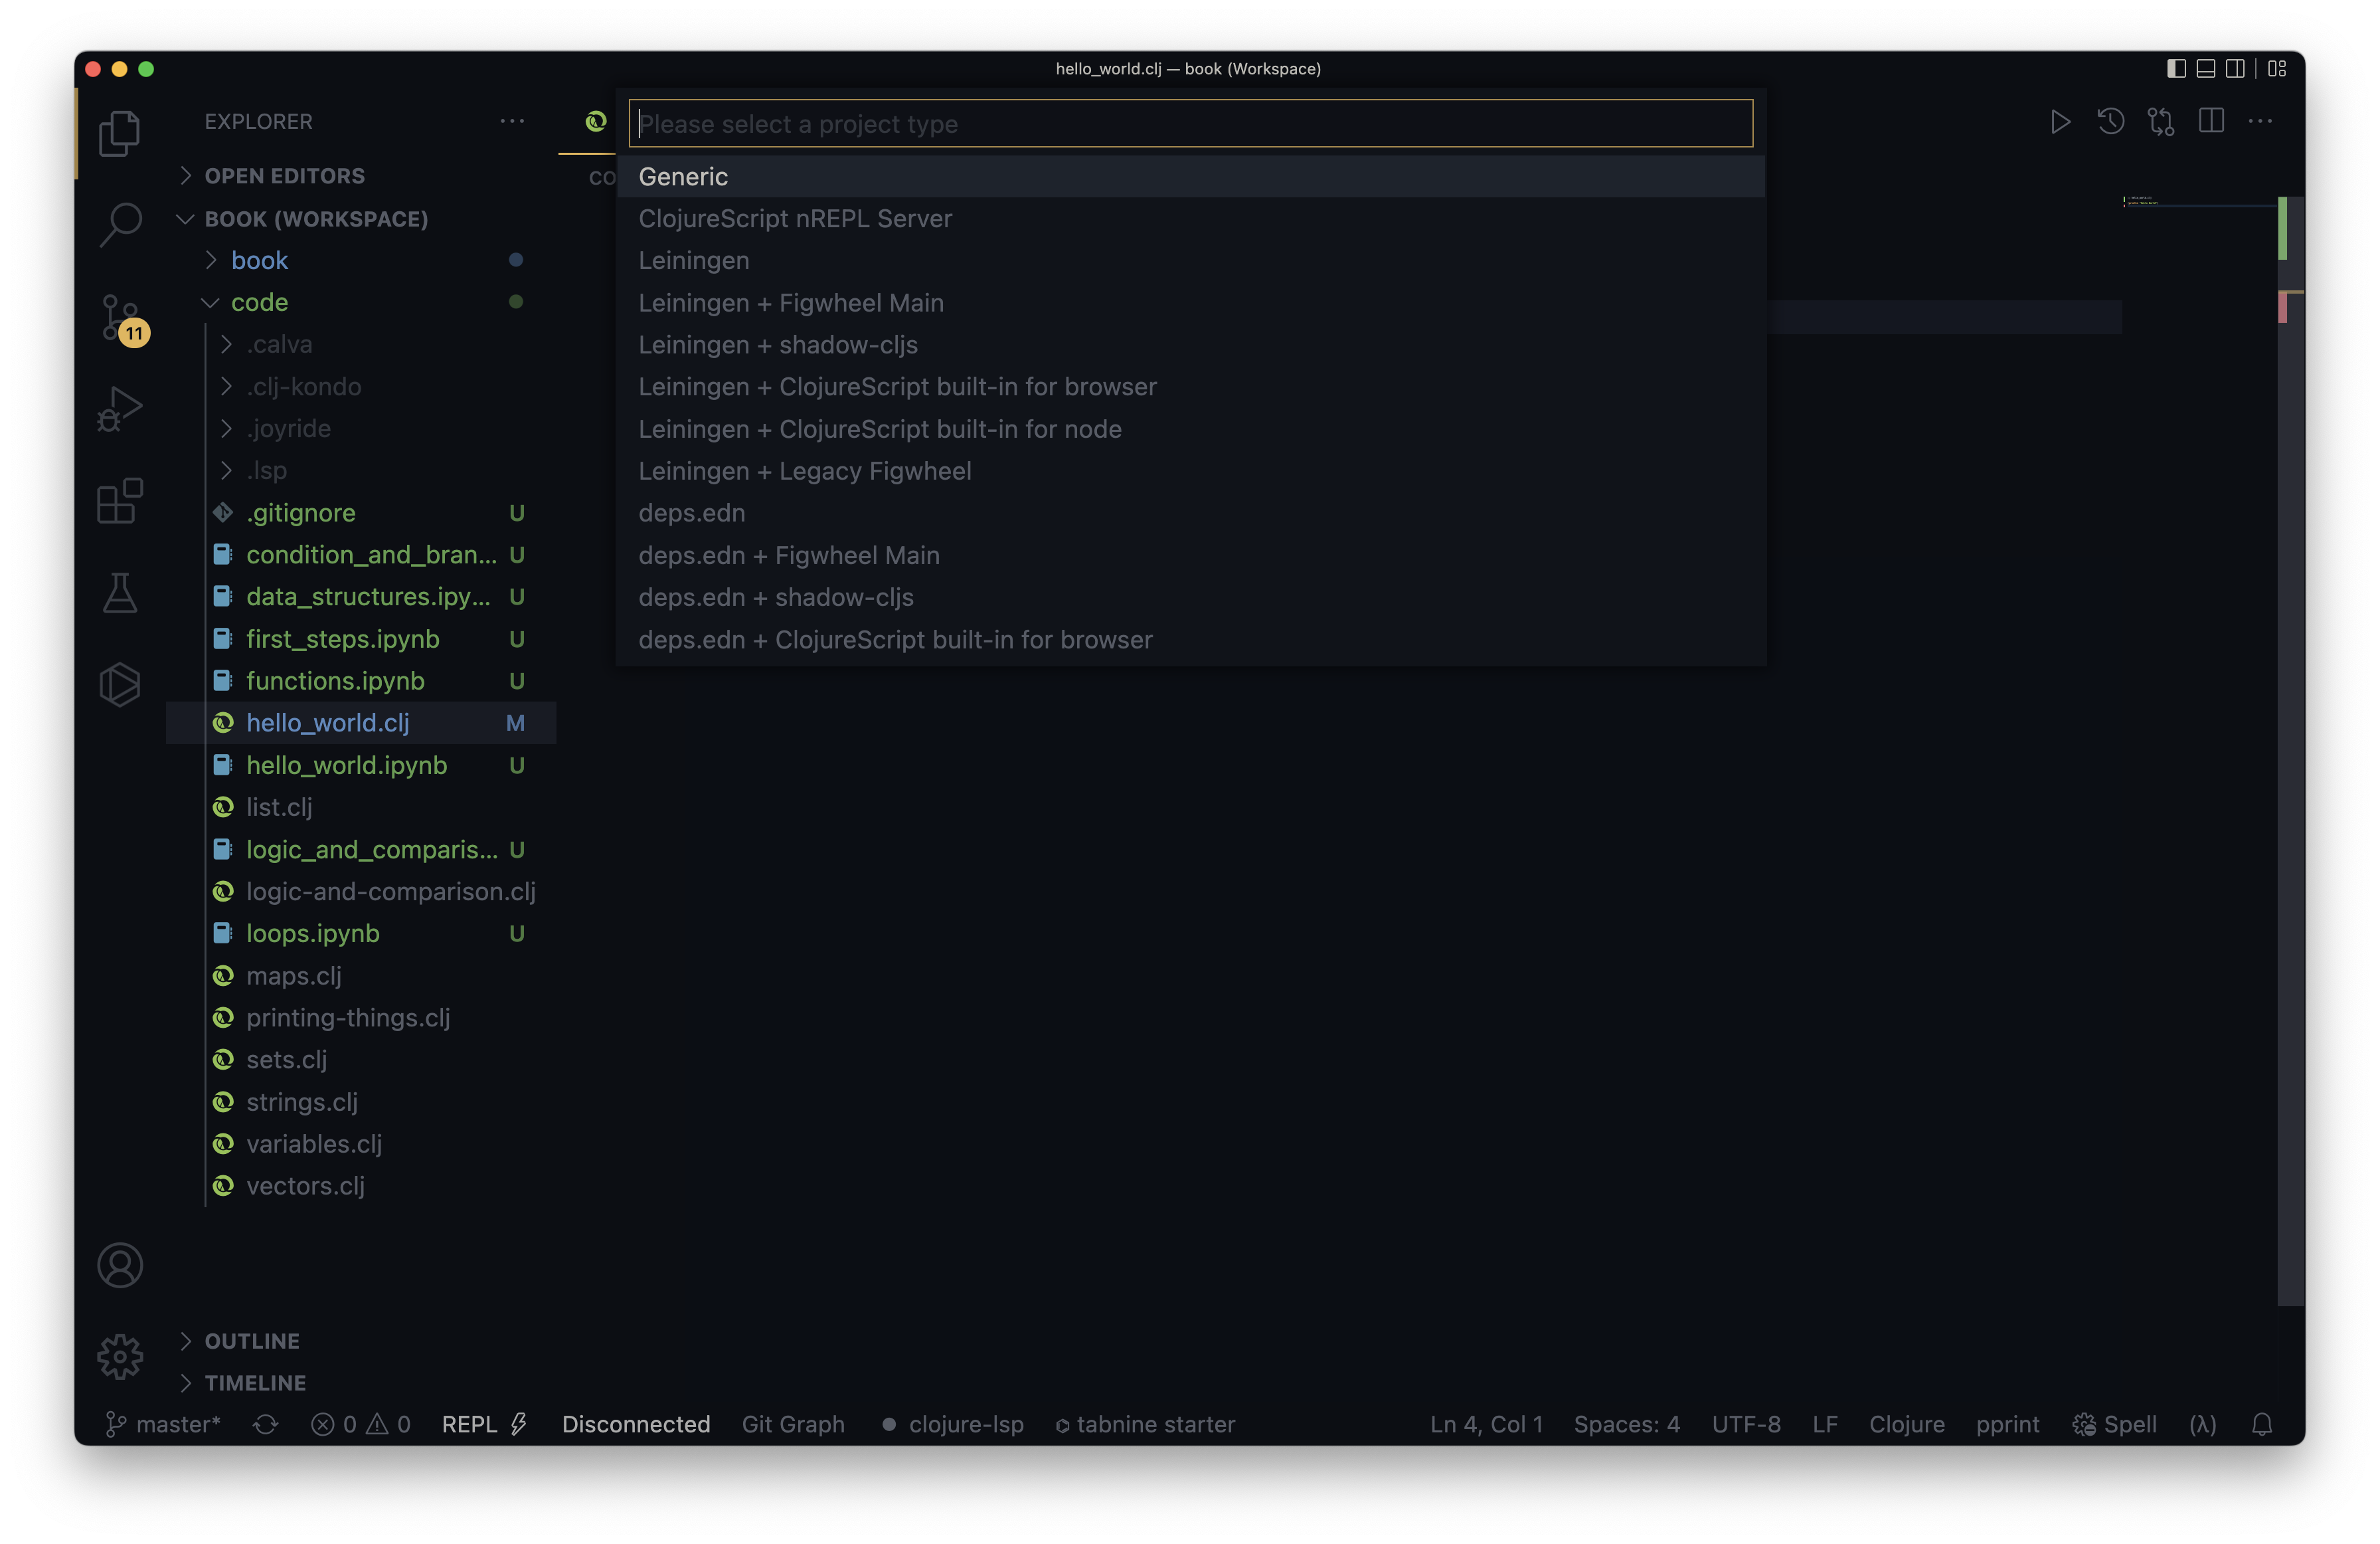Choose plain deps.edn project type
2380x1544 pixels.
point(1190,512)
